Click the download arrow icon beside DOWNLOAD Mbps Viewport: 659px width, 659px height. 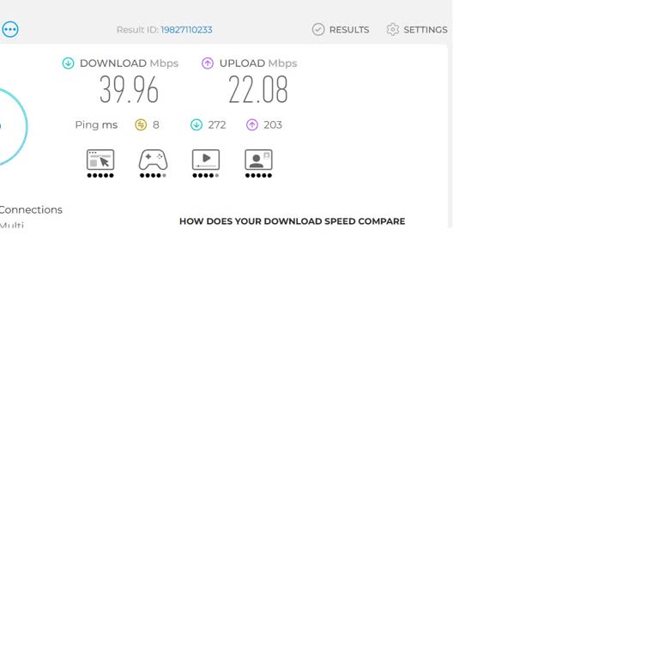coord(68,63)
